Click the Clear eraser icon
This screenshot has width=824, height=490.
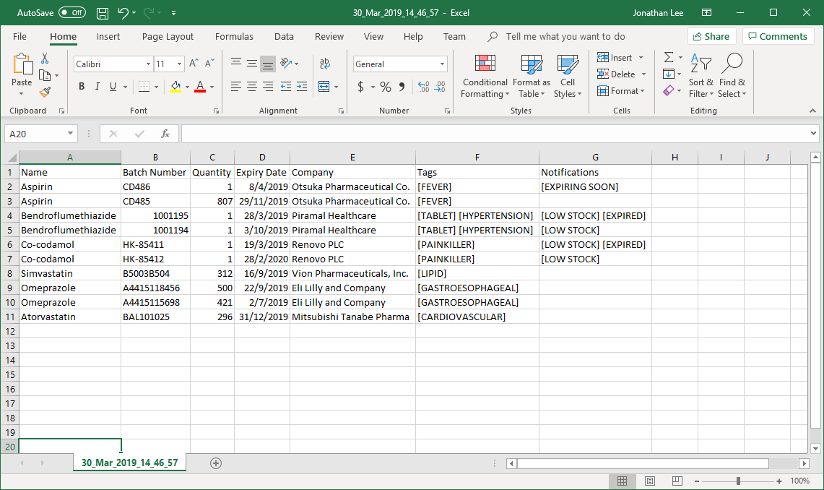669,90
